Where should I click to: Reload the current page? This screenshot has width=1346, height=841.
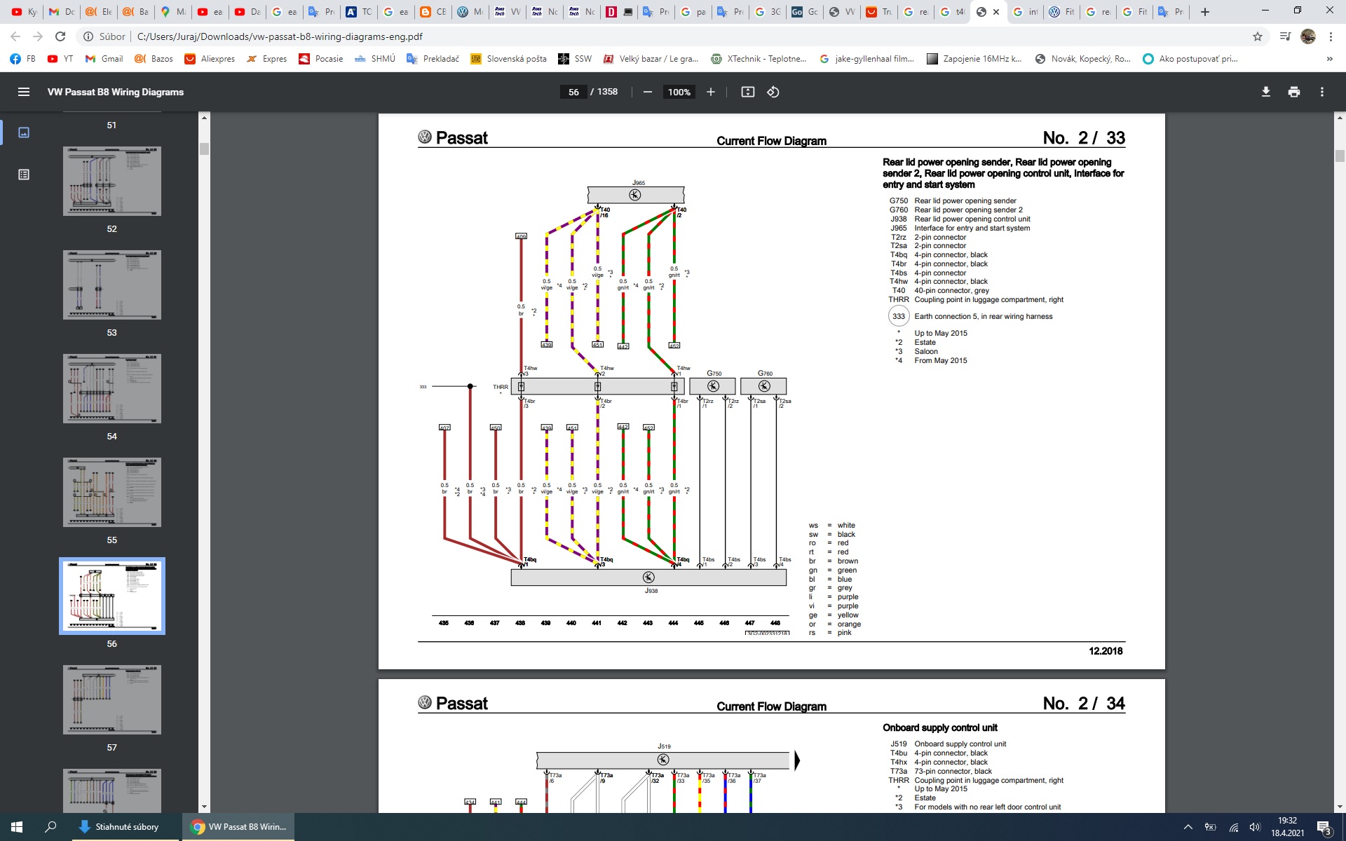point(60,36)
